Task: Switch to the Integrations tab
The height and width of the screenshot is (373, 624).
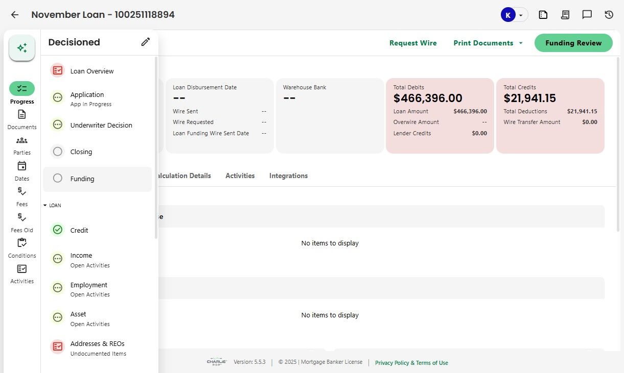Action: 288,176
